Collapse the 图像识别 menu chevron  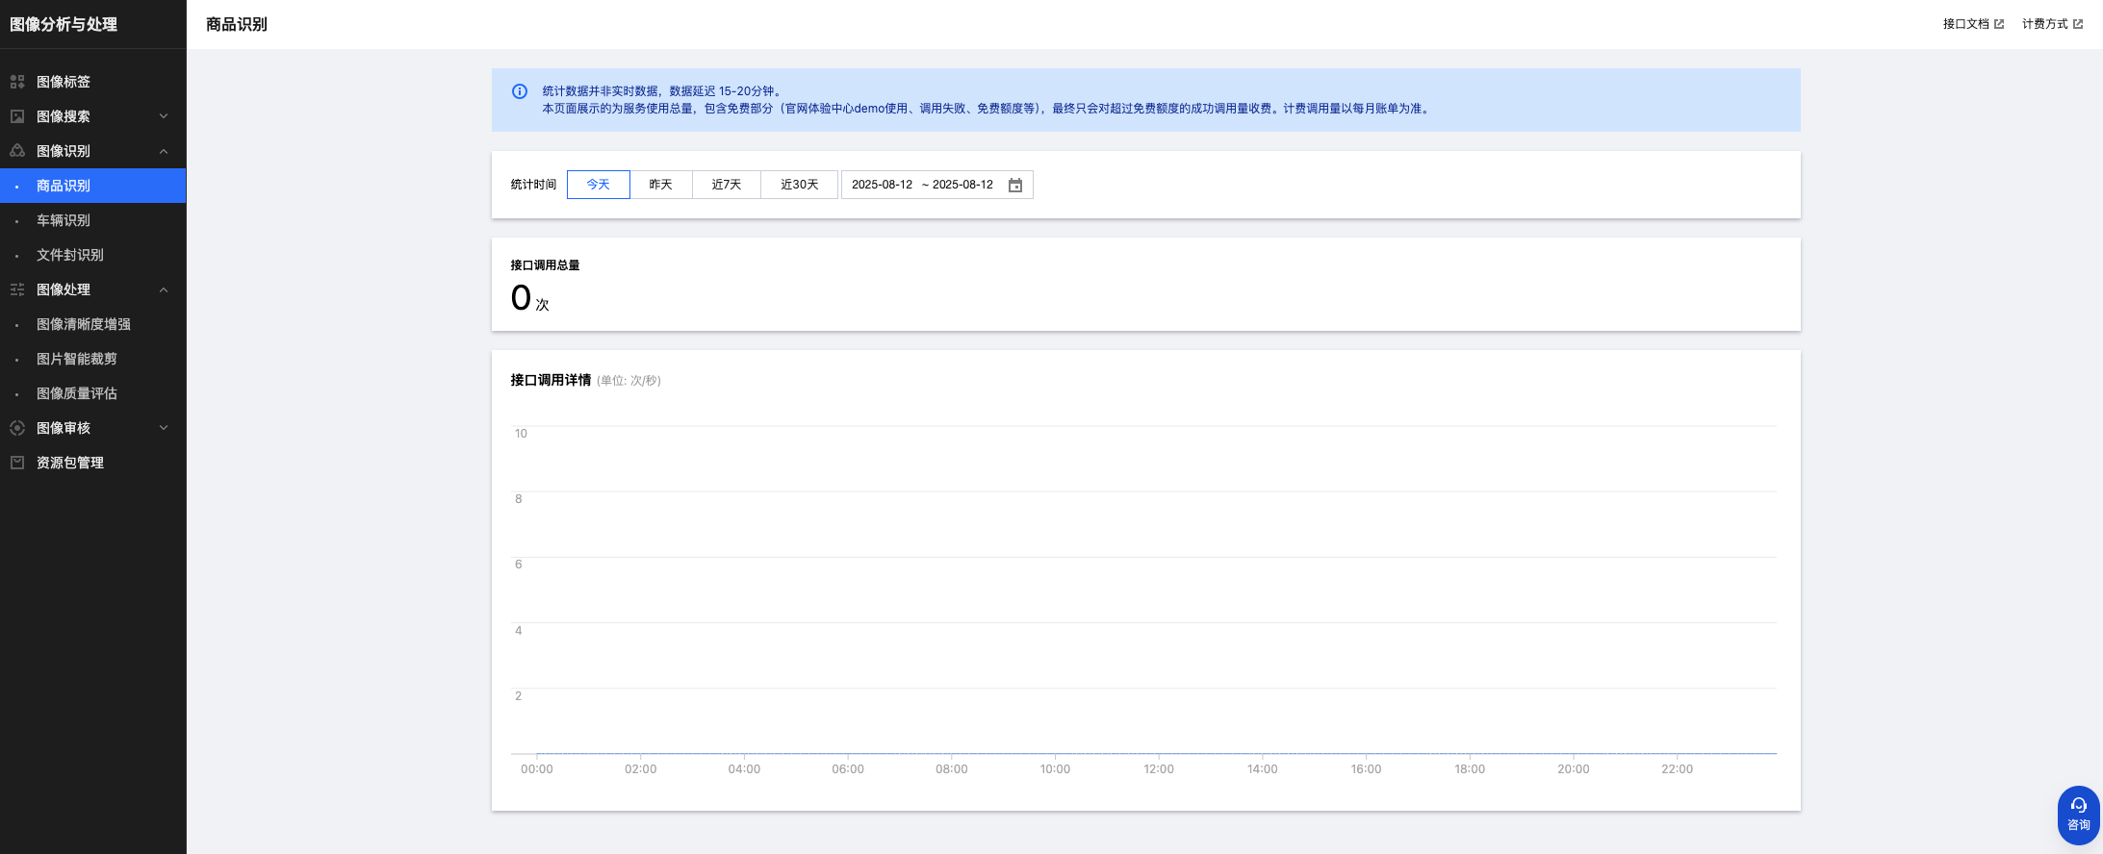(164, 151)
